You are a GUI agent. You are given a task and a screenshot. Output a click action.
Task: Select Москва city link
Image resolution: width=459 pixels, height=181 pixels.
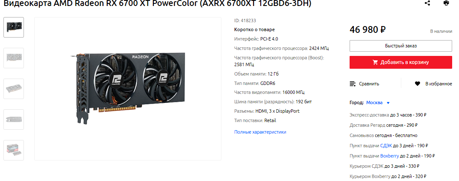(374, 102)
